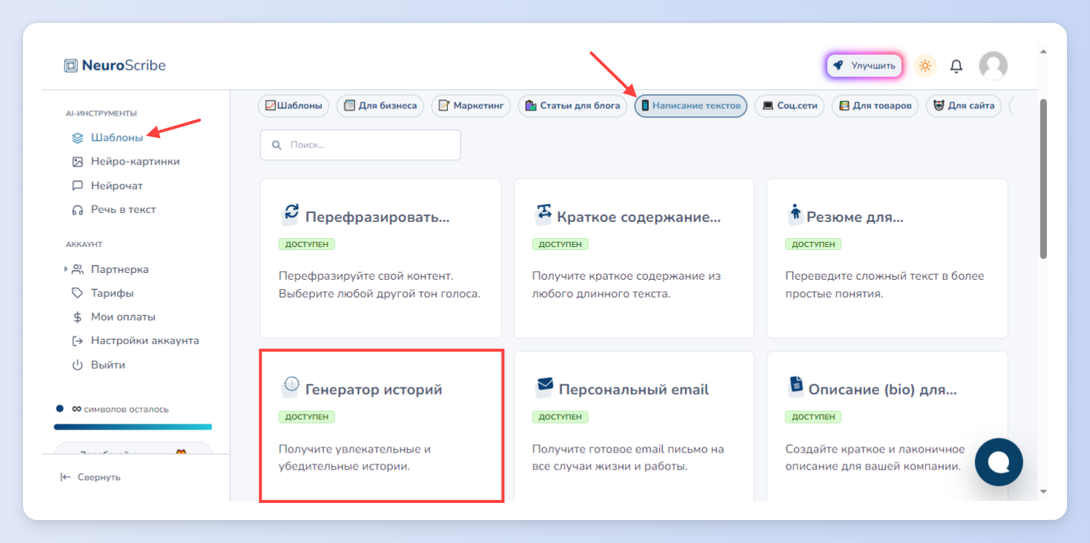Viewport: 1090px width, 543px height.
Task: Expand the Партнерка menu arrow
Action: point(66,269)
